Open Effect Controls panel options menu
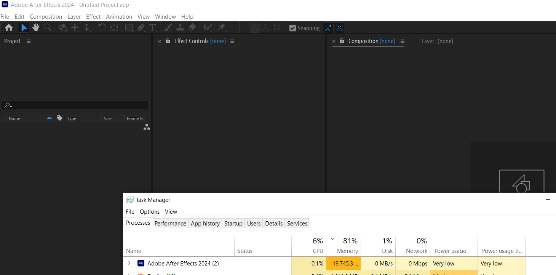This screenshot has width=556, height=275. pyautogui.click(x=232, y=41)
